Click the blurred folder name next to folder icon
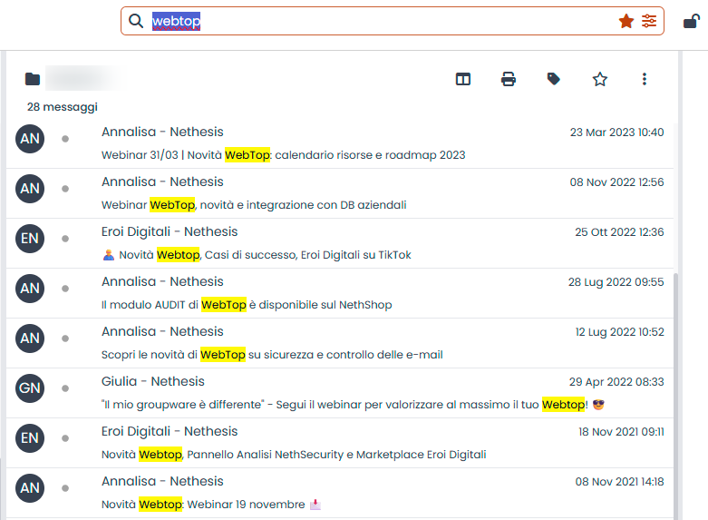This screenshot has width=708, height=520. pyautogui.click(x=83, y=79)
